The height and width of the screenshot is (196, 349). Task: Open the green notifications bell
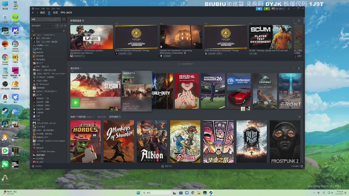coord(267,9)
